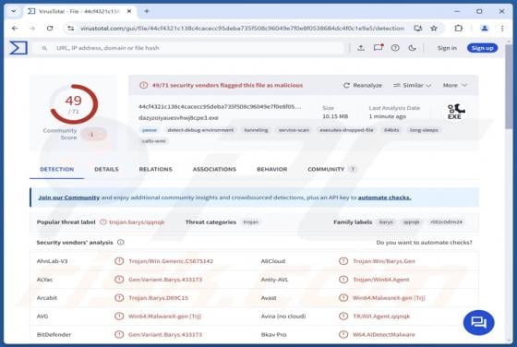Click Do you want to automate checks?
Viewport: 517px width, 347px height.
click(x=424, y=242)
